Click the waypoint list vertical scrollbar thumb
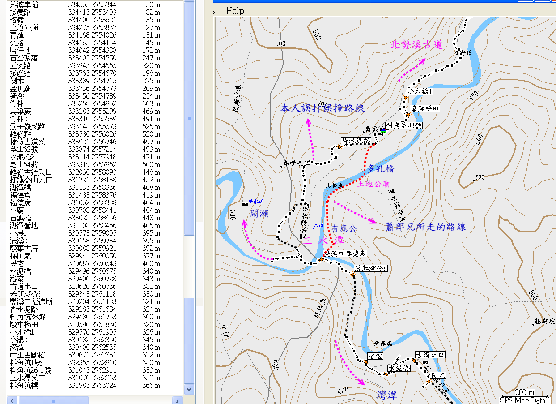The height and width of the screenshot is (404, 556). pyautogui.click(x=190, y=119)
